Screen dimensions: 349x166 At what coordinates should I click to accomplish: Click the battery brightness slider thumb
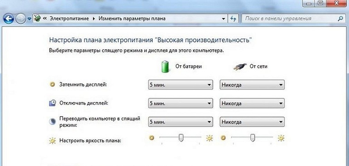pos(181,137)
